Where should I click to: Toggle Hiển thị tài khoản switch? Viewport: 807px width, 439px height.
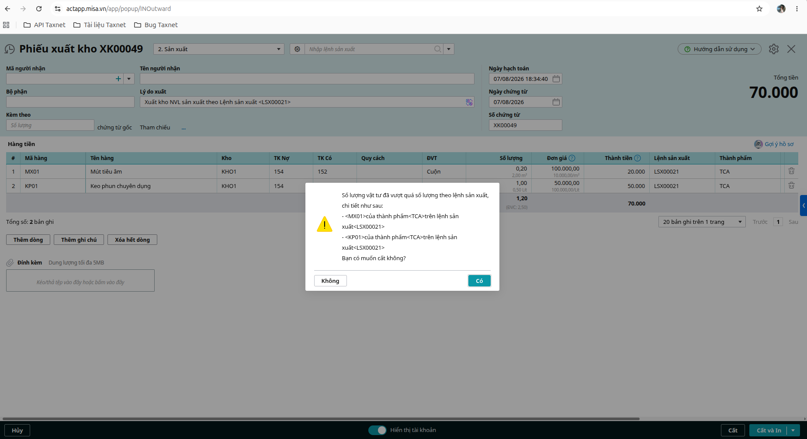click(x=378, y=430)
